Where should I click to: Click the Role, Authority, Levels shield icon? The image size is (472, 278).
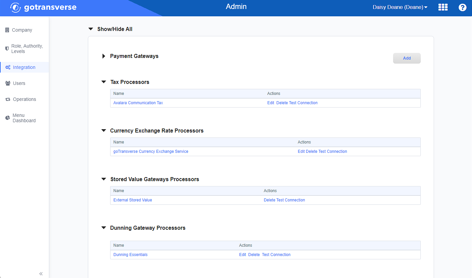tap(7, 49)
